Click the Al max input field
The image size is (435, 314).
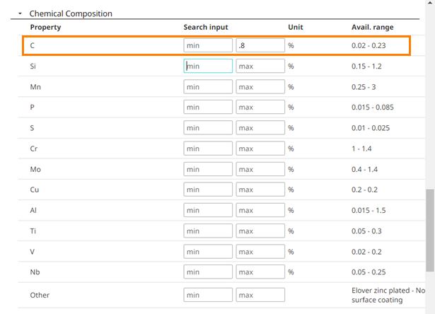point(260,211)
